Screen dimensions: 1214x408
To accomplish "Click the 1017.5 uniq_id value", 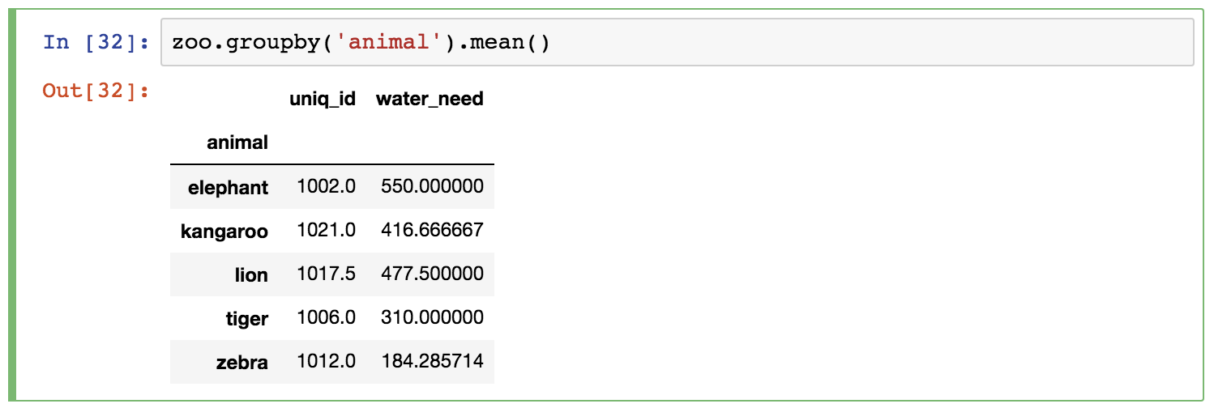I will coord(326,274).
